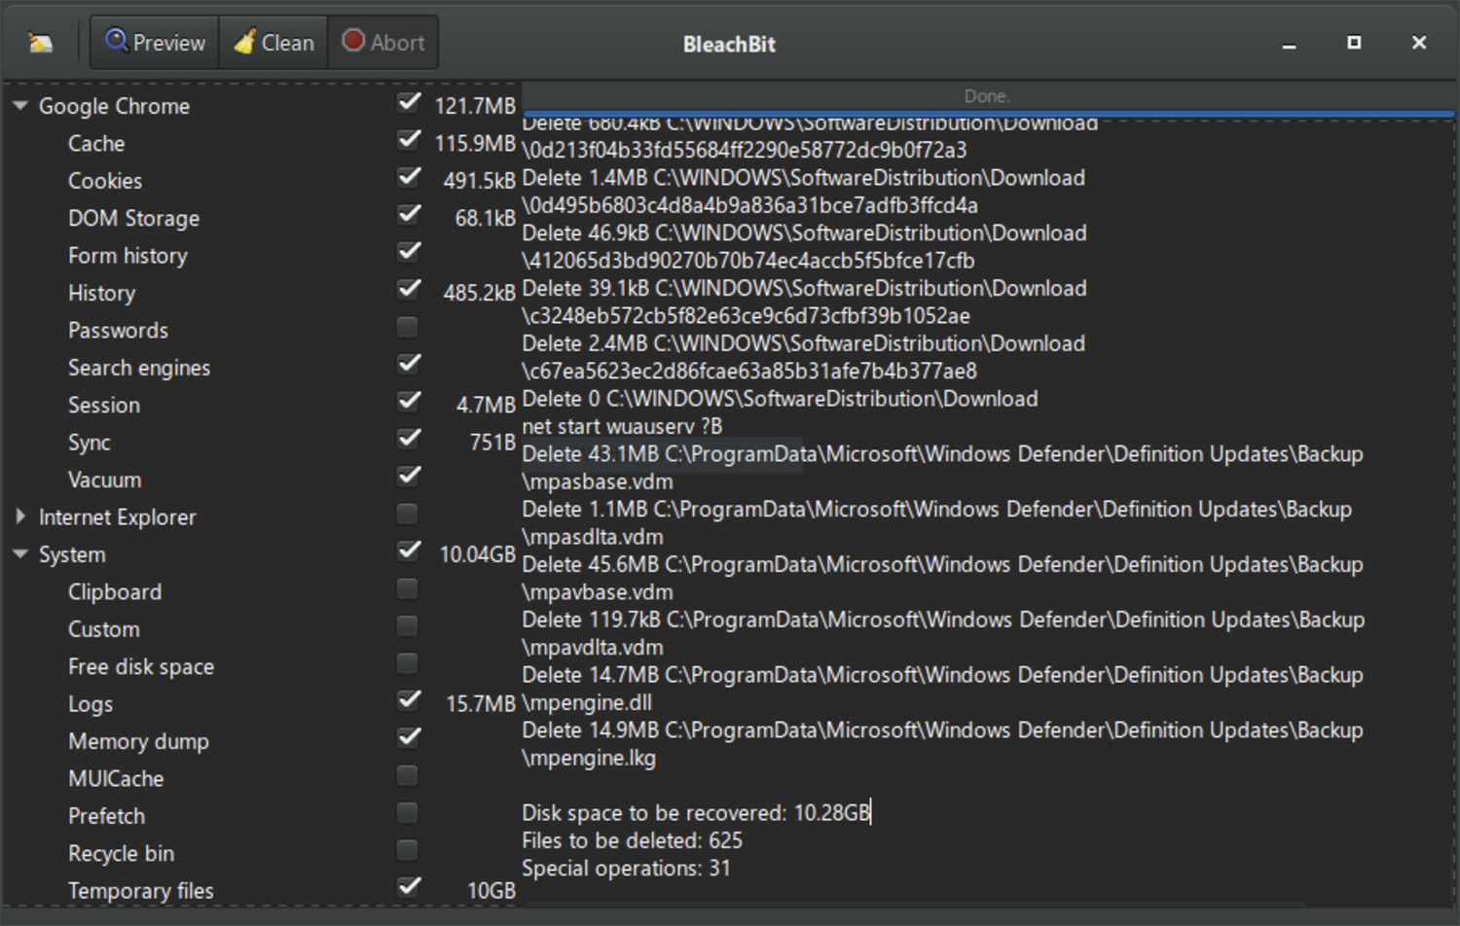Uncheck the History checkbox
Viewport: 1460px width, 926px height.
pos(409,289)
